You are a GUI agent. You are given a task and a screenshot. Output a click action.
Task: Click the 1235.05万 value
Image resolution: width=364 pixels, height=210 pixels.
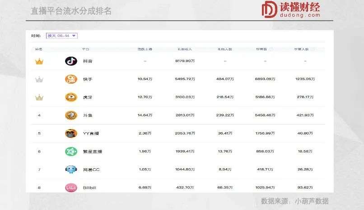click(x=305, y=79)
